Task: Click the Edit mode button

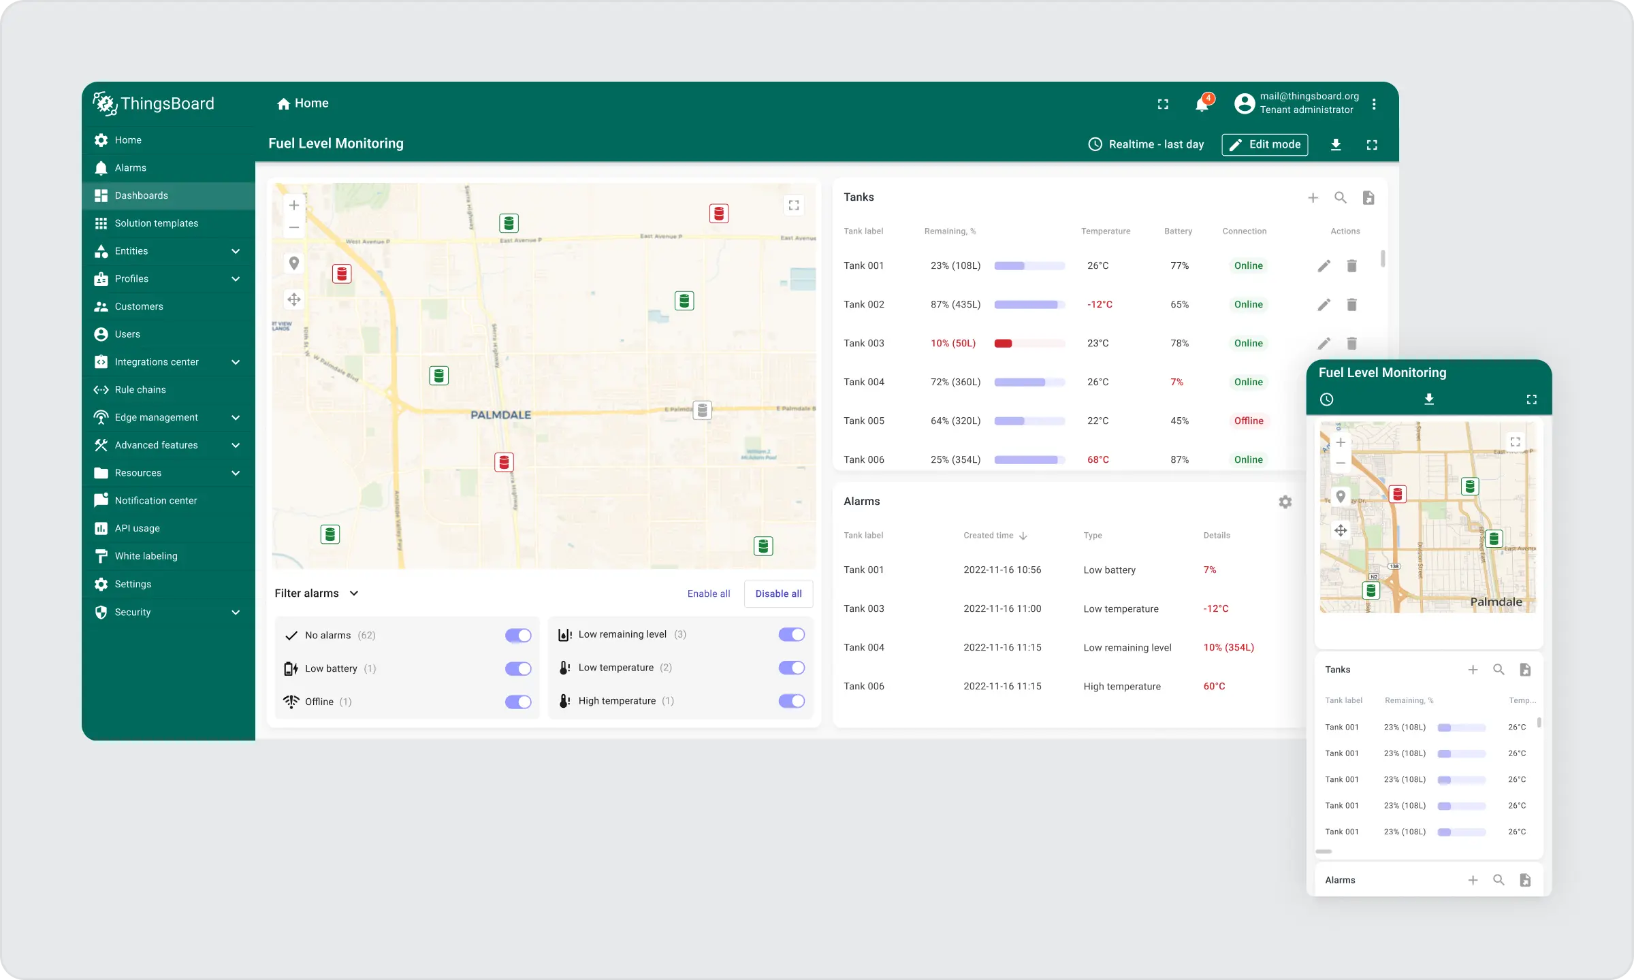Action: click(1264, 144)
